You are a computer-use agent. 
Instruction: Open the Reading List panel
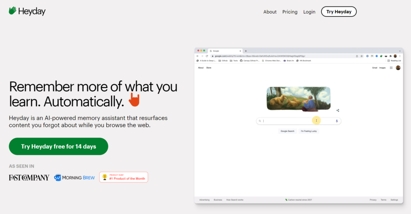(394, 60)
